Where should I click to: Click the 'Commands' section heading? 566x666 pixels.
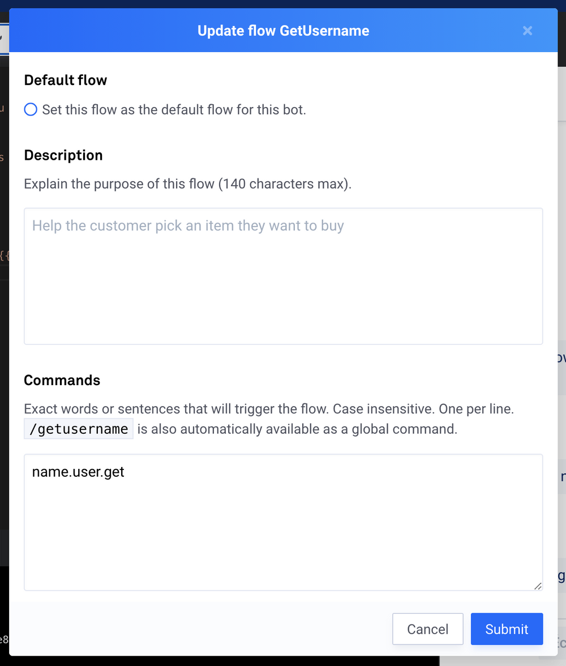click(62, 380)
